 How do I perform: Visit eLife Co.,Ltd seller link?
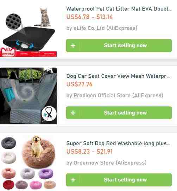tap(102, 28)
